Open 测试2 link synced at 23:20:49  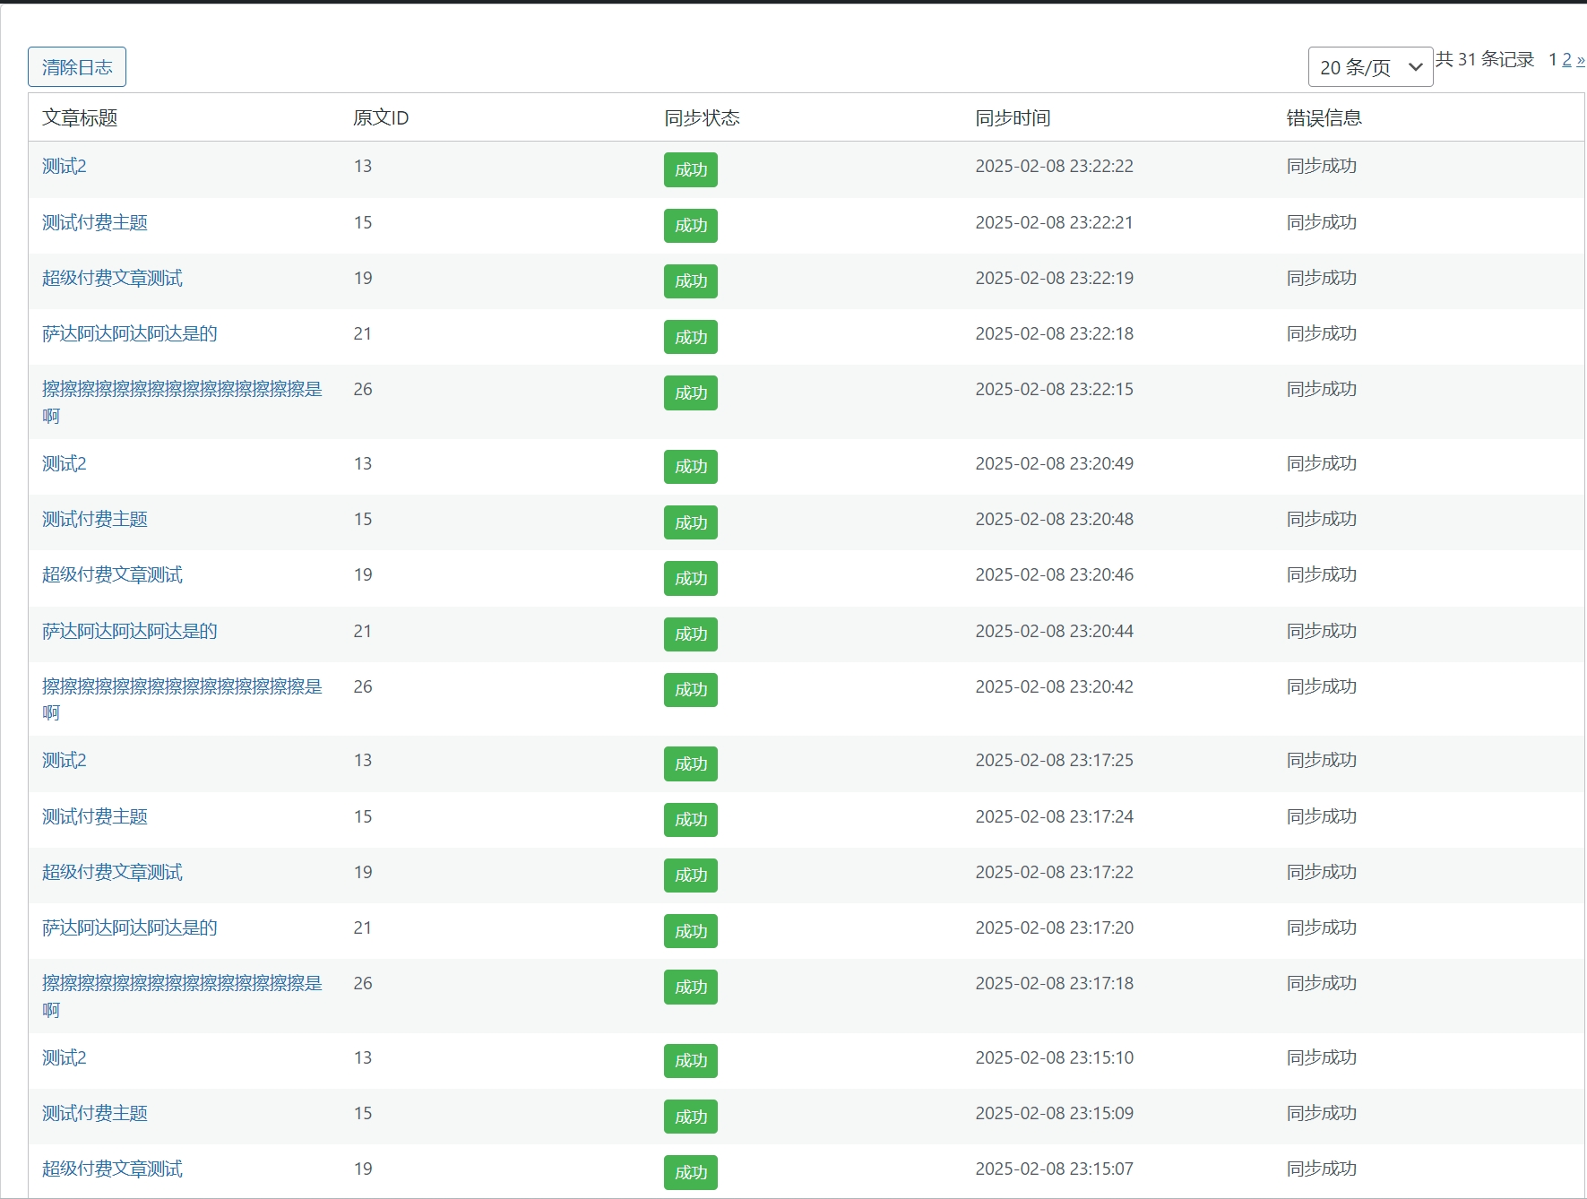[x=65, y=463]
